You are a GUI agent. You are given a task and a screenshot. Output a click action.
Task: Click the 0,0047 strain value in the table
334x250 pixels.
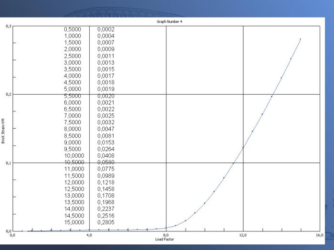pyautogui.click(x=105, y=129)
